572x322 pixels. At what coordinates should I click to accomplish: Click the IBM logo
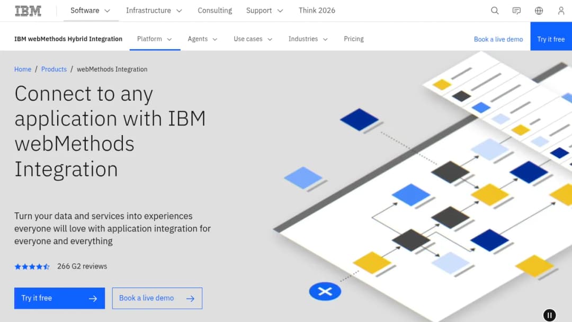(x=28, y=11)
